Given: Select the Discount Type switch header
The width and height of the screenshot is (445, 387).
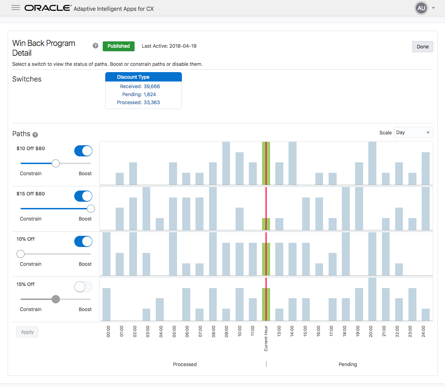Looking at the screenshot, I should (144, 77).
